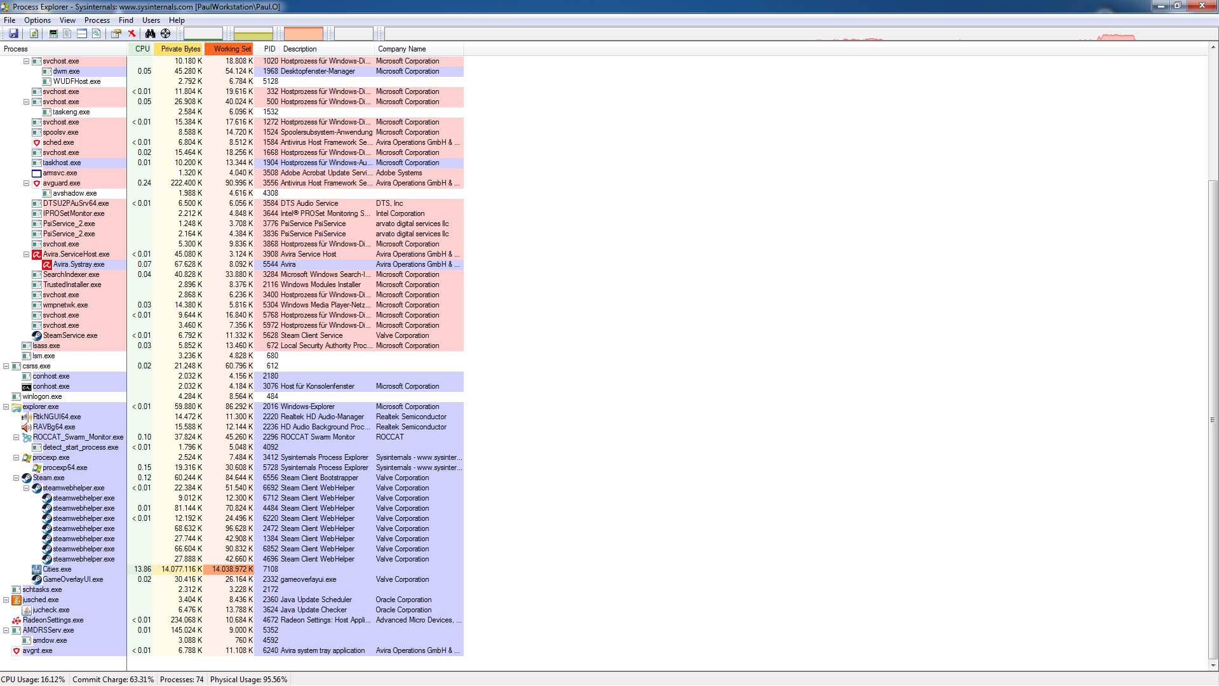This screenshot has height=686, width=1219.
Task: Click the procexp64.exe process icon
Action: tap(37, 467)
